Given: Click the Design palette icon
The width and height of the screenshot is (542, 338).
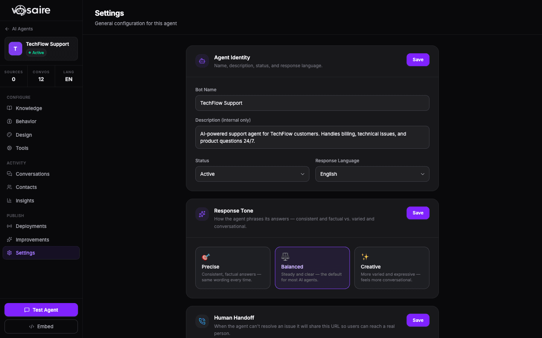Looking at the screenshot, I should click(x=9, y=135).
